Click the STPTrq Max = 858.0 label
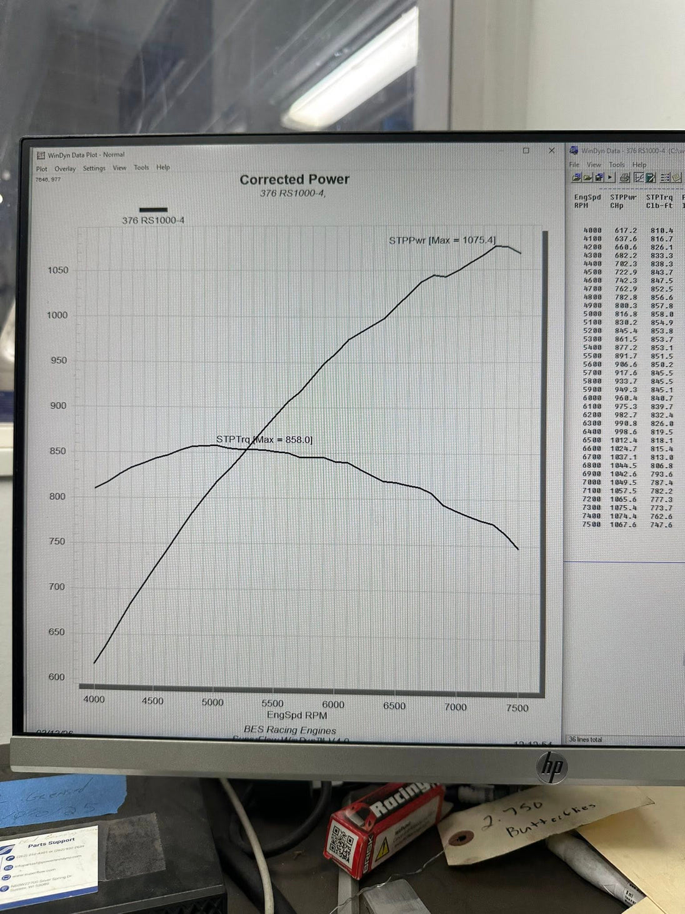Viewport: 685px width, 914px height. (264, 440)
